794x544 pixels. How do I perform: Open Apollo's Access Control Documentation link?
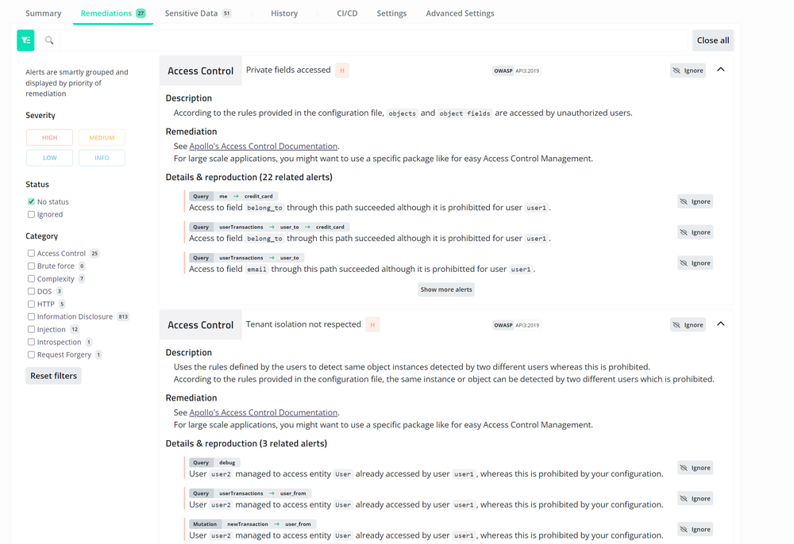[x=264, y=145]
